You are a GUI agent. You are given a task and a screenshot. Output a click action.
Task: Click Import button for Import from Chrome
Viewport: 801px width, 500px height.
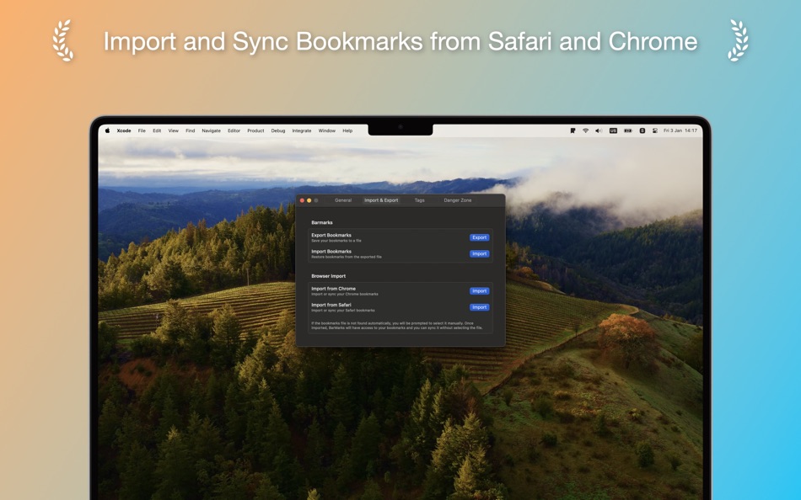pyautogui.click(x=479, y=290)
